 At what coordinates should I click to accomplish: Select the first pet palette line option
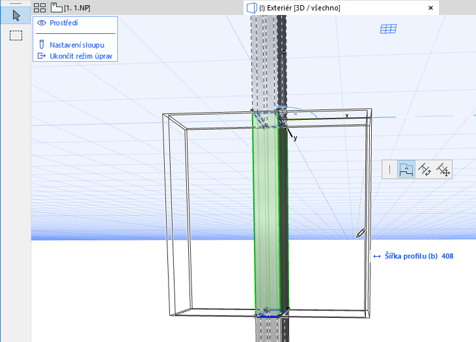tap(389, 169)
